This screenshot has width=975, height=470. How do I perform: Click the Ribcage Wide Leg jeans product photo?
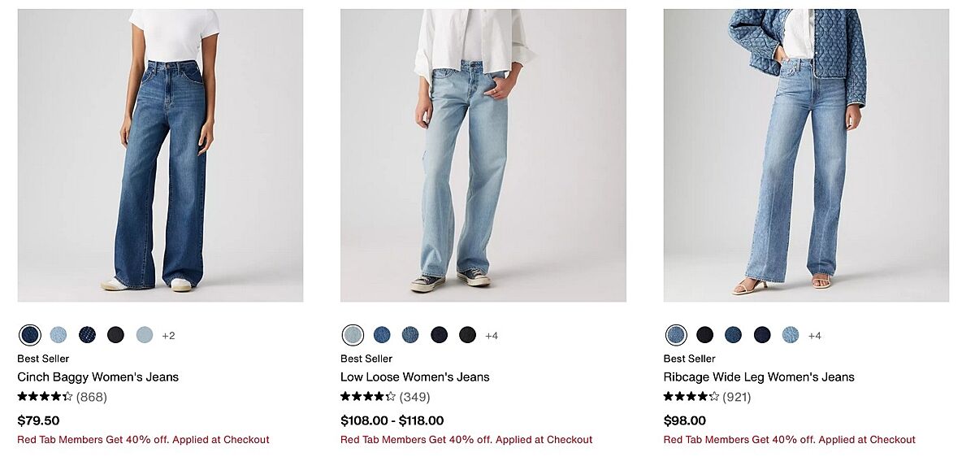point(806,155)
